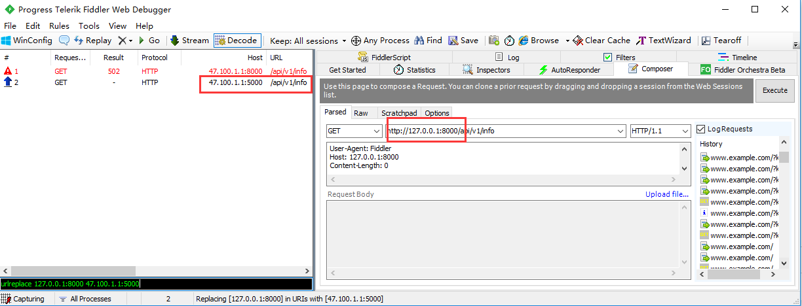Click the Tearoff toolbar button

click(x=721, y=41)
